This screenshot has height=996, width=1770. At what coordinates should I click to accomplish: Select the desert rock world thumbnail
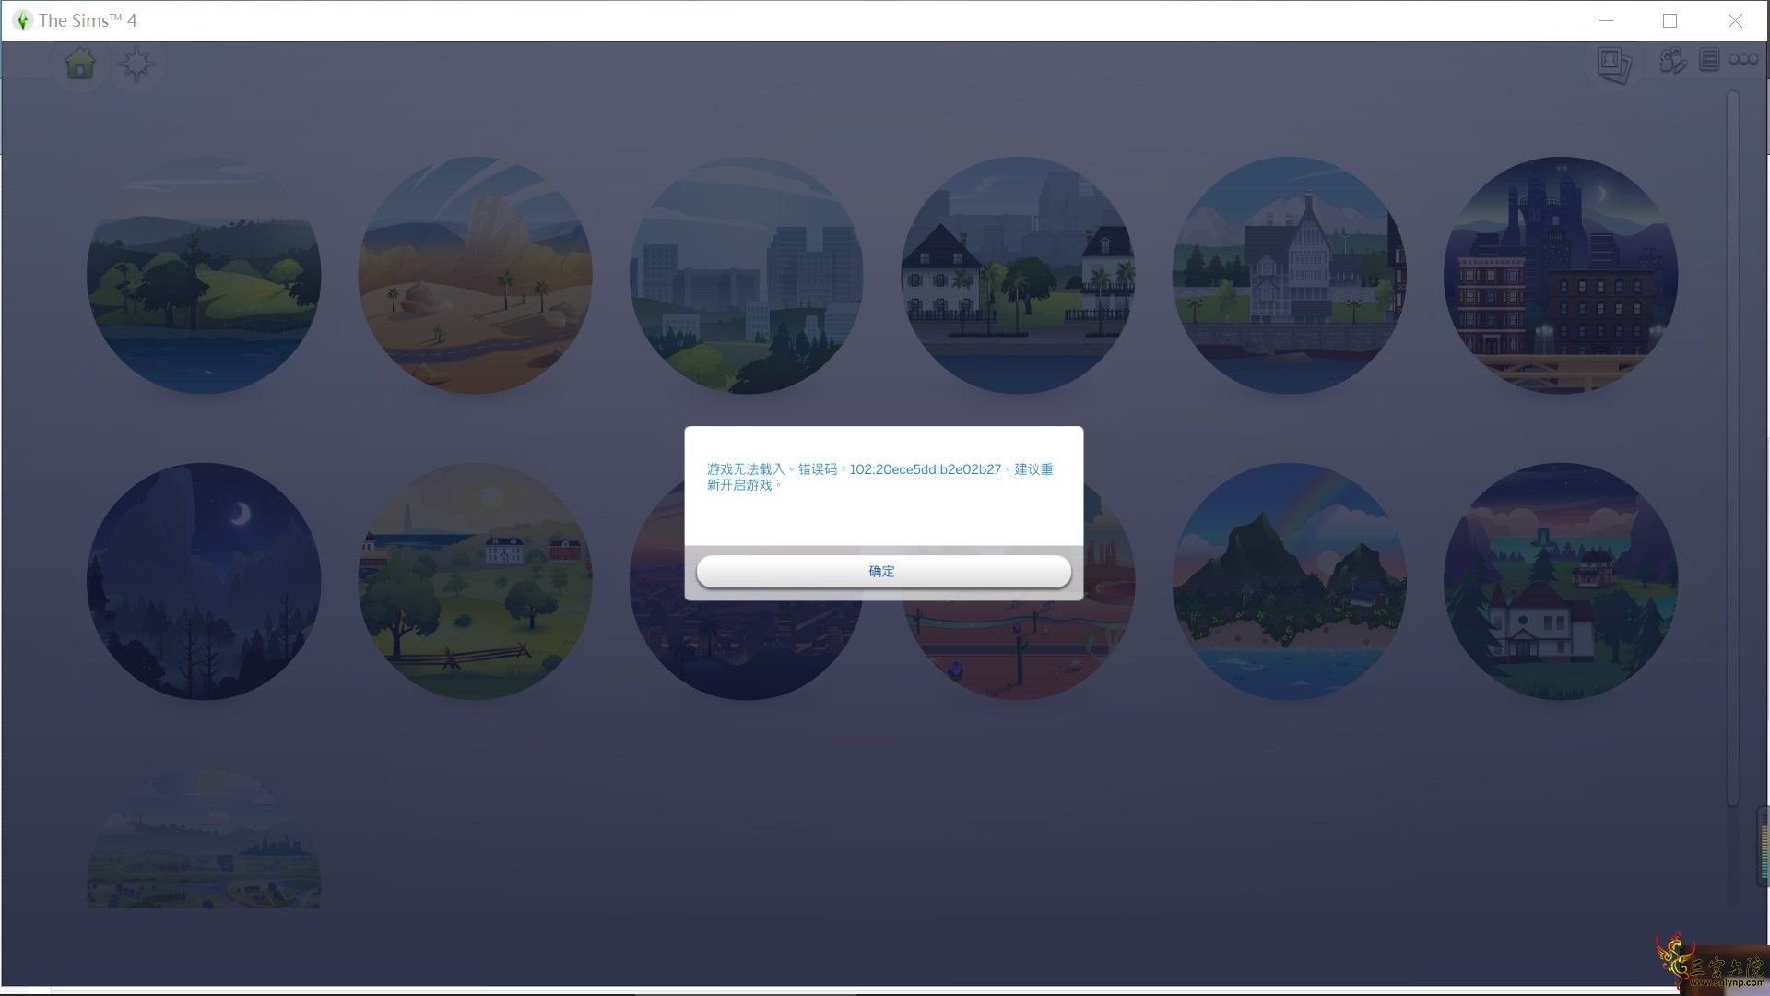coord(475,275)
